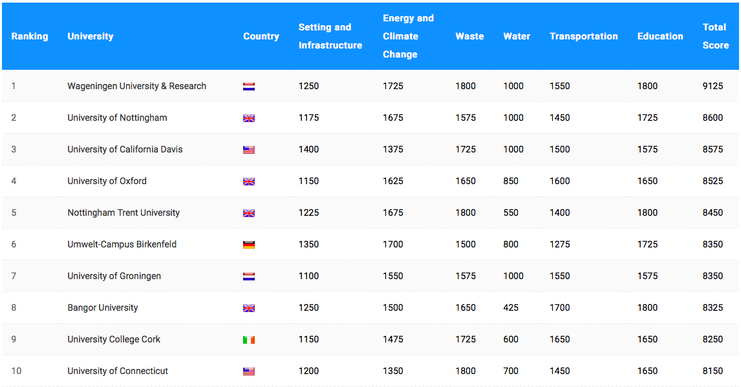Image resolution: width=741 pixels, height=387 pixels.
Task: Click total score 9125 for Wageningen
Action: click(x=713, y=86)
